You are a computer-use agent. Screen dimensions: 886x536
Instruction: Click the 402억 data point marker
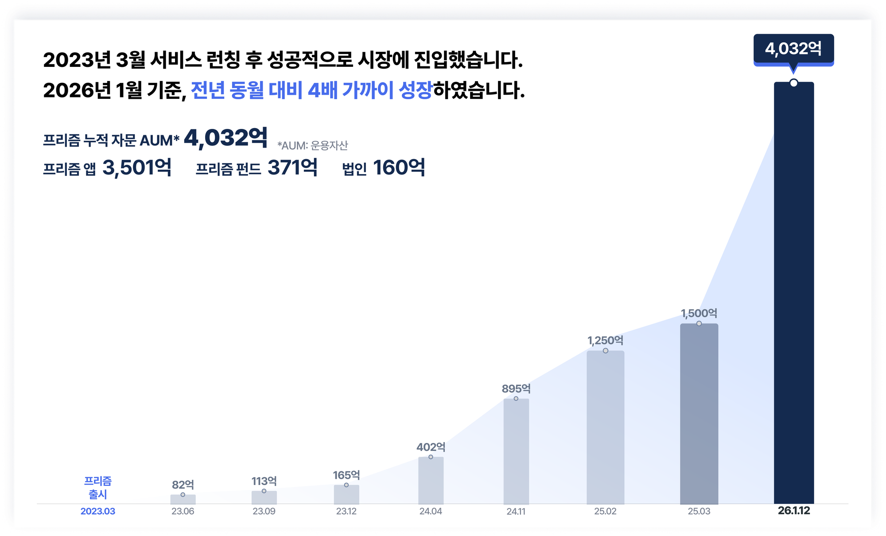click(431, 457)
